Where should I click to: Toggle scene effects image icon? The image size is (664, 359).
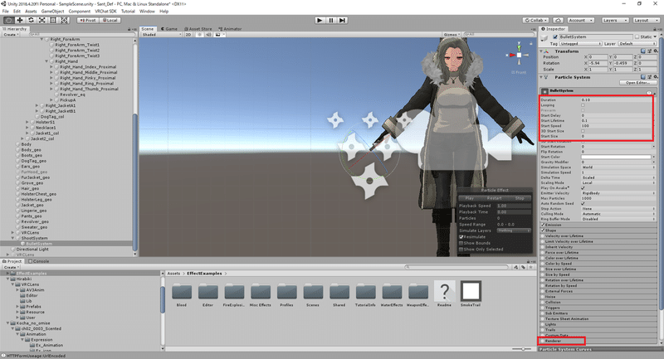(x=218, y=34)
